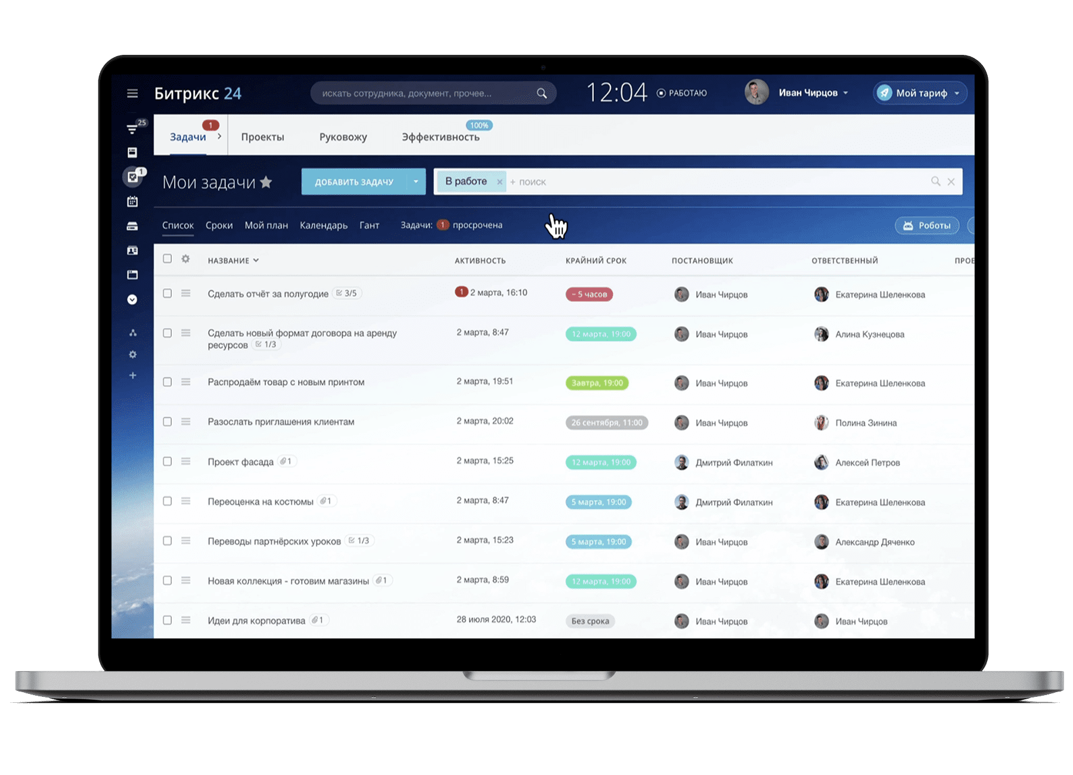Open the Иван Чирцов profile dropdown
This screenshot has height=775, width=1073.
pos(813,93)
